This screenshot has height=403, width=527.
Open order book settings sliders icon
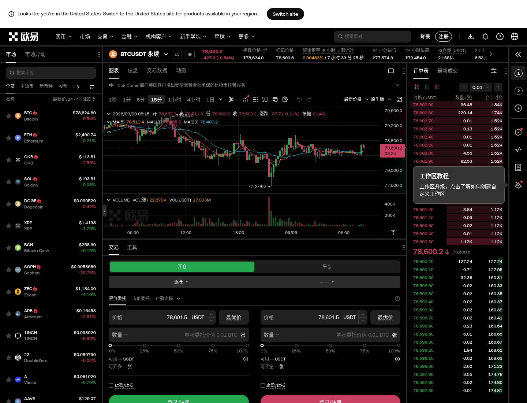pos(494,71)
